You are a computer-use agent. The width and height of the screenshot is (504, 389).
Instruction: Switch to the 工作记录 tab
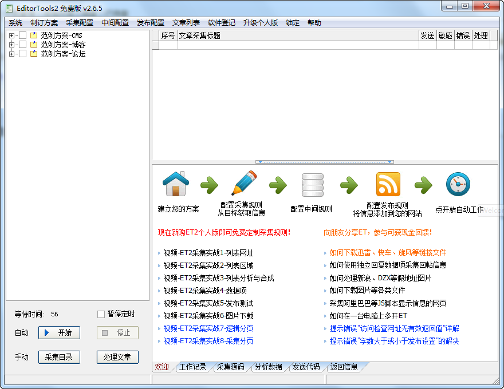click(192, 367)
